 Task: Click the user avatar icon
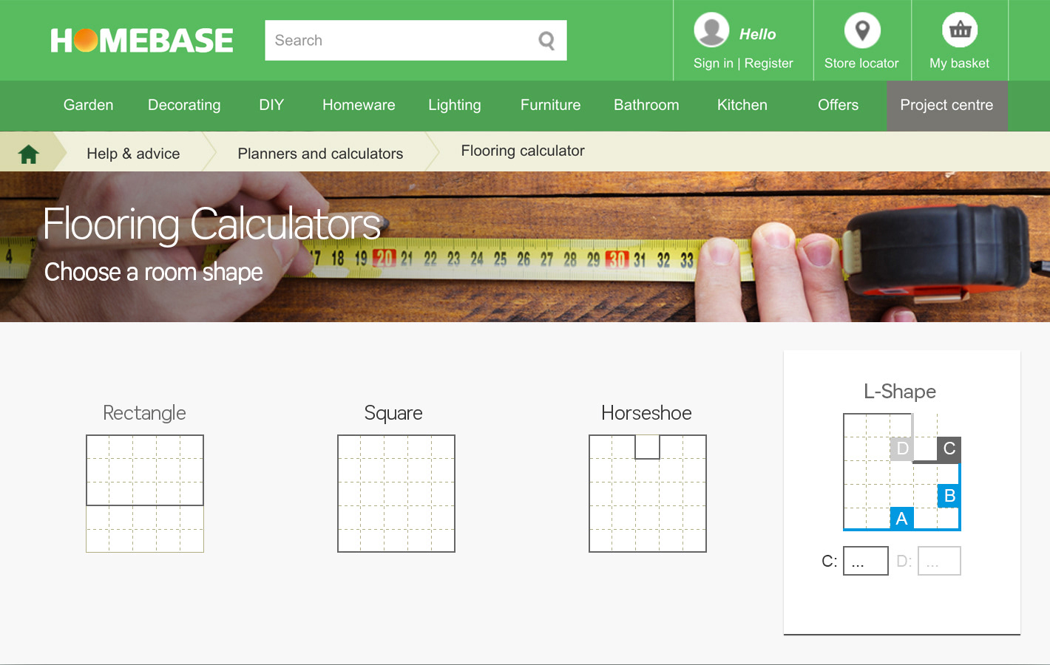[x=711, y=30]
